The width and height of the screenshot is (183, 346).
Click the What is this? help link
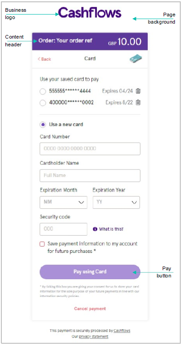[111, 229]
